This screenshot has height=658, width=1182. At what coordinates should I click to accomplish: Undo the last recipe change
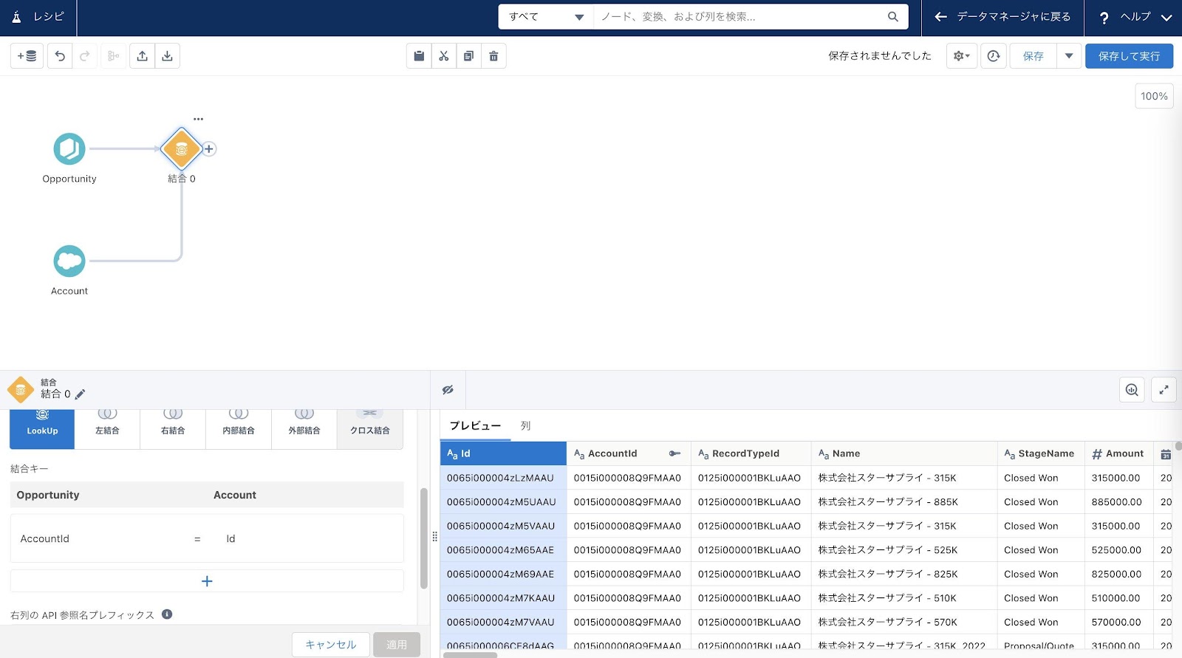point(60,56)
